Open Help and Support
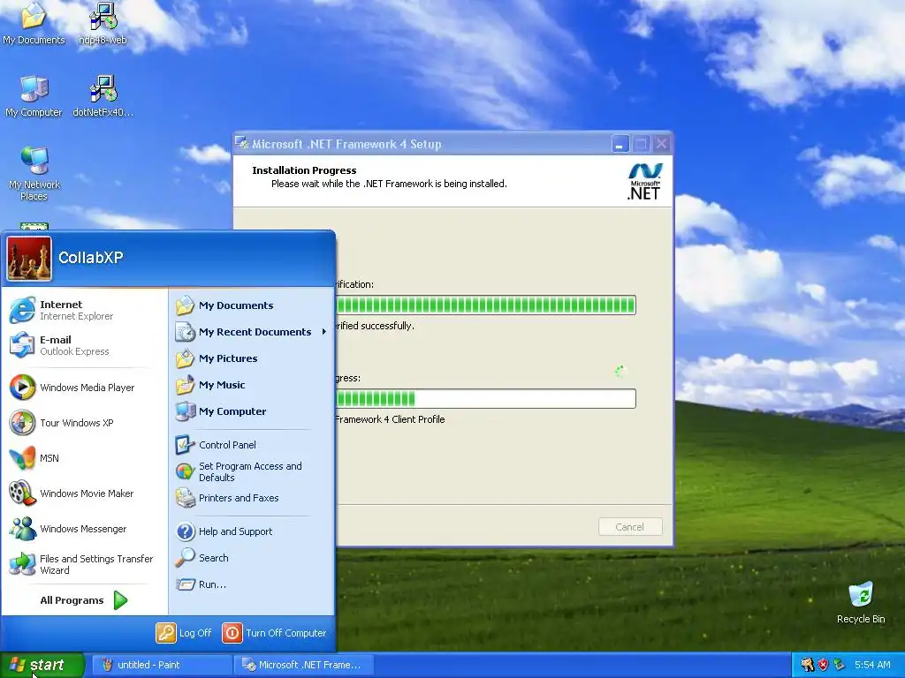This screenshot has height=678, width=905. [251, 531]
